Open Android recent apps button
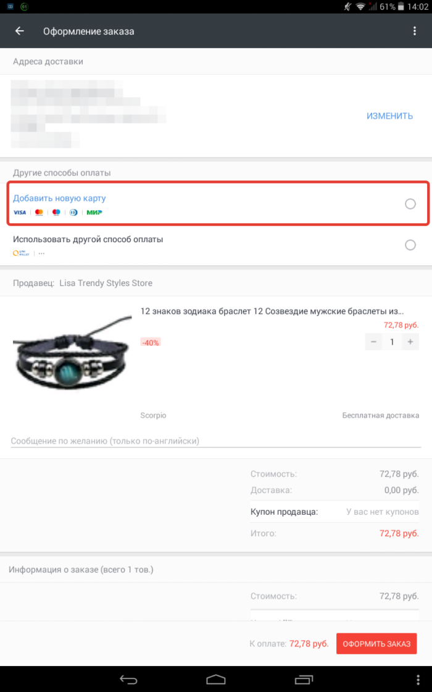 click(304, 680)
